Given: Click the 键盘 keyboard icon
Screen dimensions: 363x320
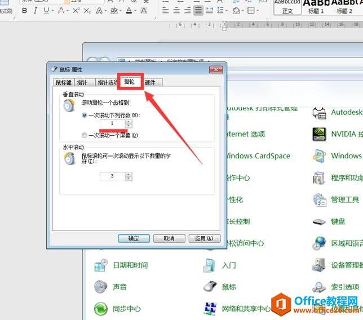Looking at the screenshot, I should pyautogui.click(x=319, y=221).
